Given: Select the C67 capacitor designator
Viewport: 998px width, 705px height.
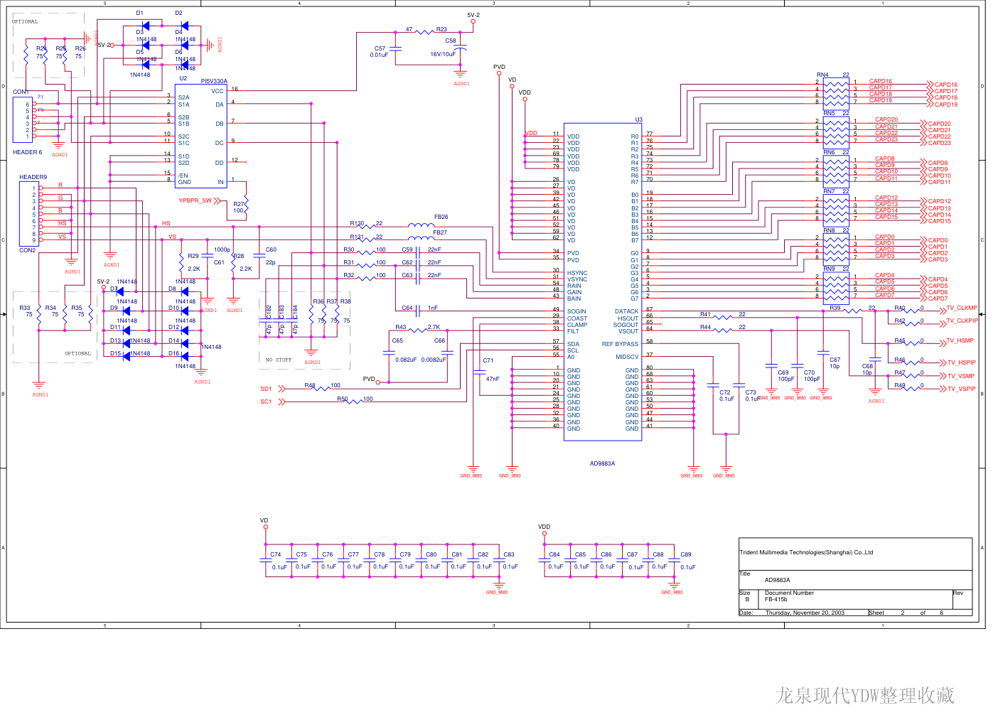Looking at the screenshot, I should (x=835, y=360).
